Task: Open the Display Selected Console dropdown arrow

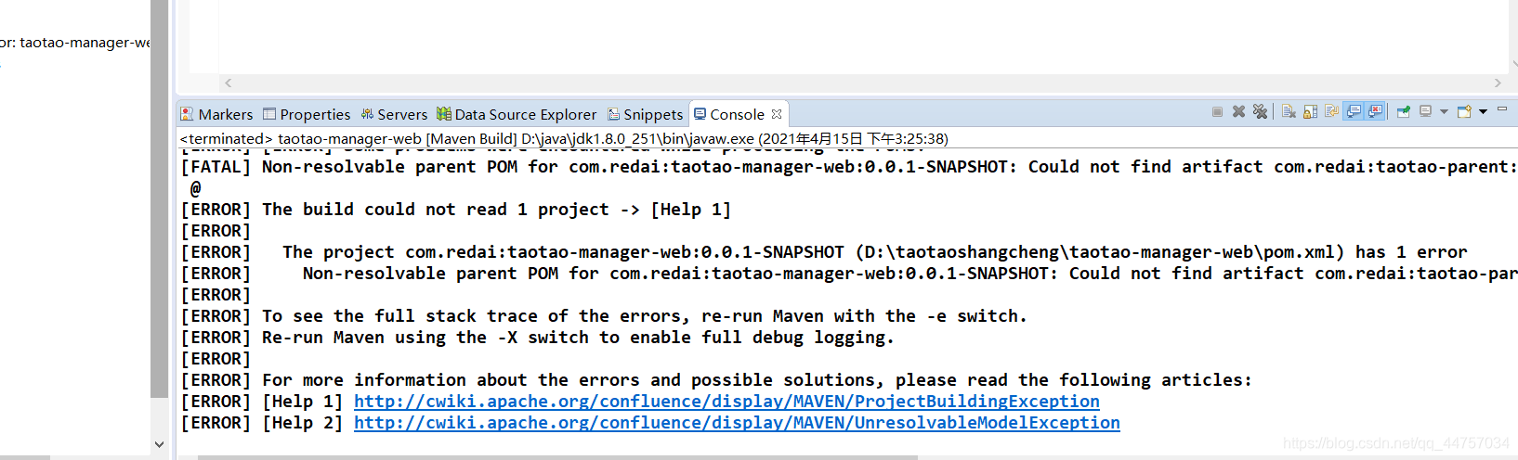Action: pyautogui.click(x=1444, y=112)
